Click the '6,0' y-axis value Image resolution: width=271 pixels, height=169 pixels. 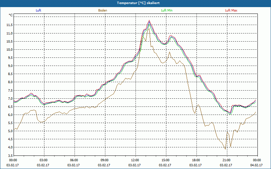coord(10,115)
